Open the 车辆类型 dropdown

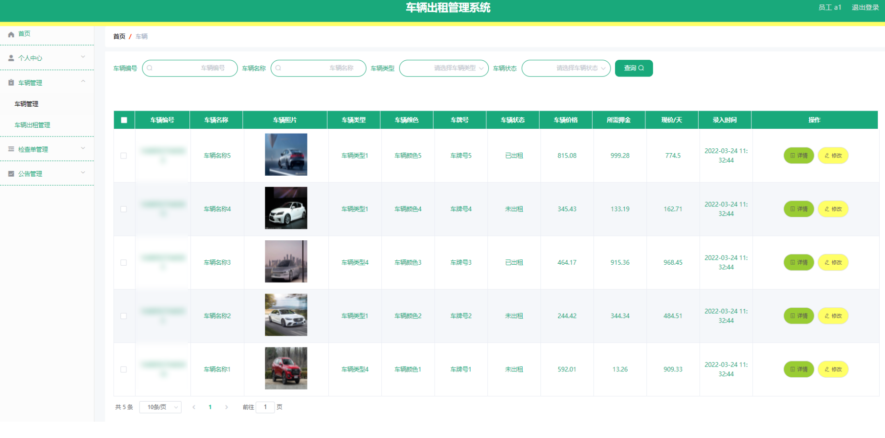pyautogui.click(x=444, y=68)
